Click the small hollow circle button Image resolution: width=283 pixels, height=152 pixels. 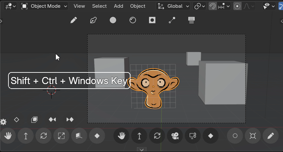(x=235, y=136)
